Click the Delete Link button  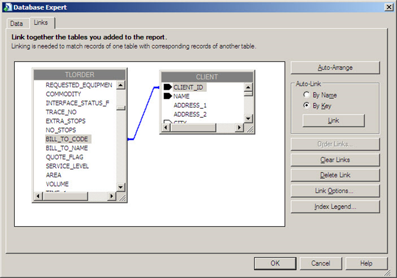pyautogui.click(x=335, y=175)
